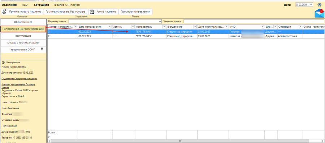
Task: Click the new patient icon
Action: click(x=4, y=12)
